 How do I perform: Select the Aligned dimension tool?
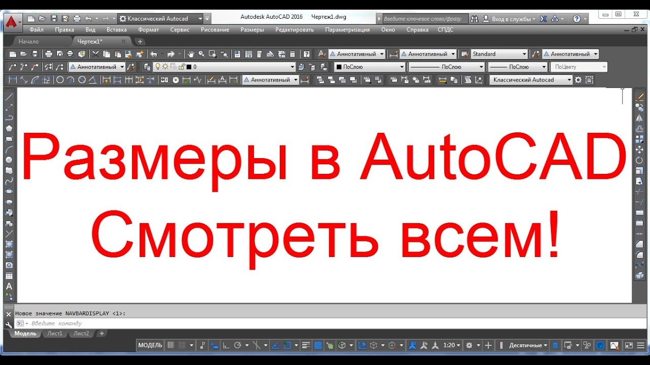(24, 80)
